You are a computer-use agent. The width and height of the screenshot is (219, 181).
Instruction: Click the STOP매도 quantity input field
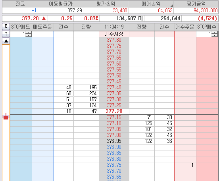click(18, 34)
